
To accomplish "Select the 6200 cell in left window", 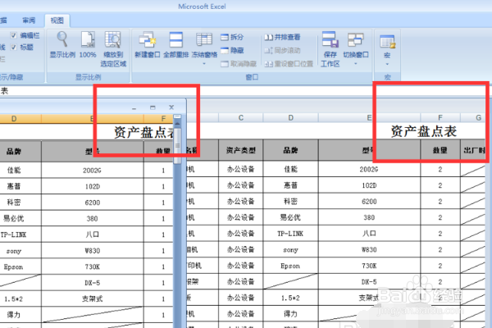I will click(x=92, y=203).
